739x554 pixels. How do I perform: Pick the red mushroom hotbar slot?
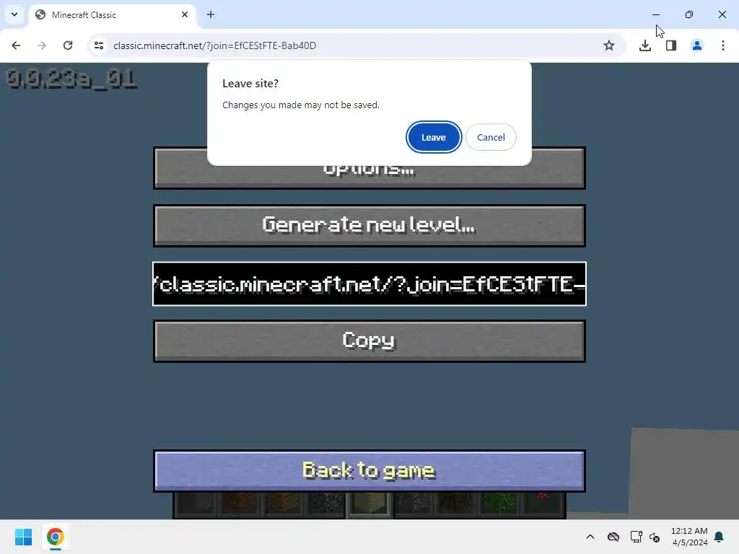tap(543, 504)
